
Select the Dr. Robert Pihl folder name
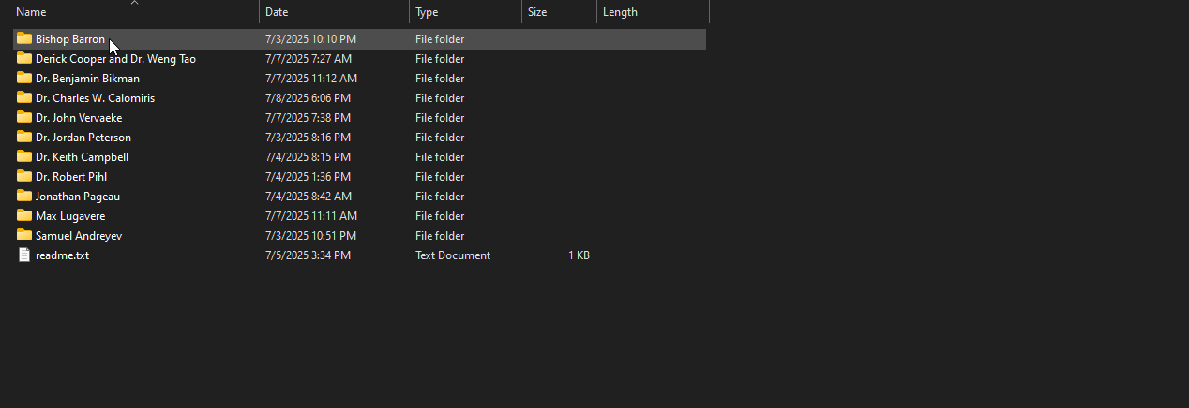pyautogui.click(x=71, y=177)
